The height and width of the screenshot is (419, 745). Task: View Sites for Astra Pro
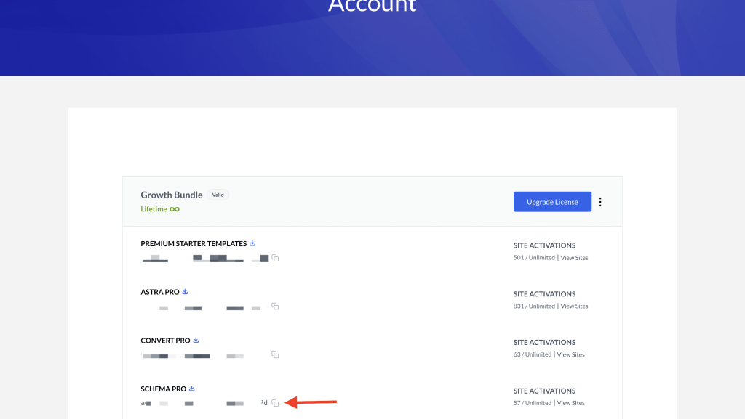pyautogui.click(x=574, y=306)
